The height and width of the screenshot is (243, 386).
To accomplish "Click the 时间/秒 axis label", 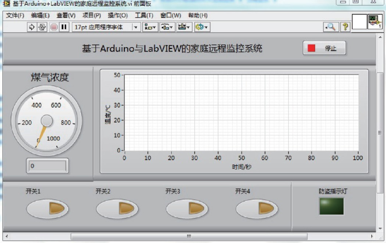I will 241,167.
